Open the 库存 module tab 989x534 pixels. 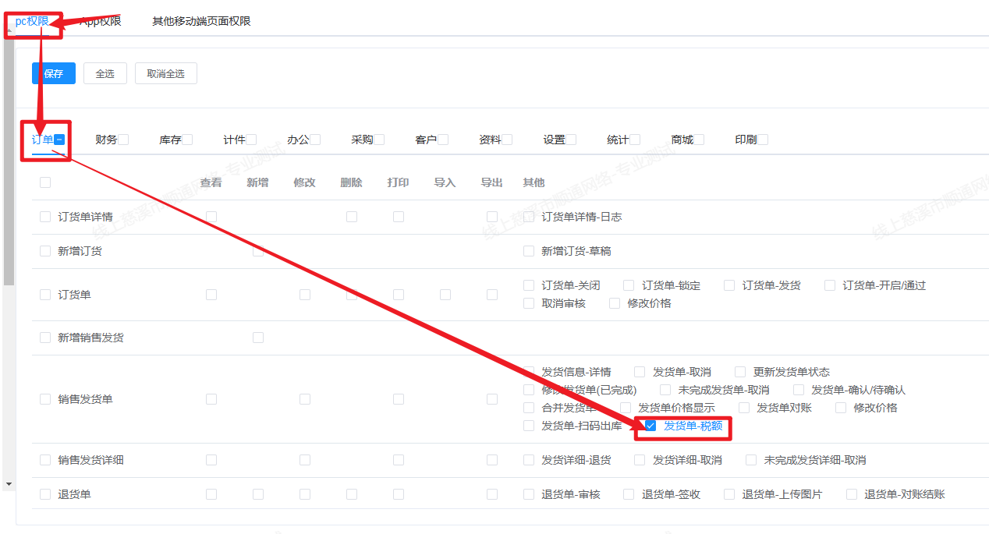(x=170, y=140)
